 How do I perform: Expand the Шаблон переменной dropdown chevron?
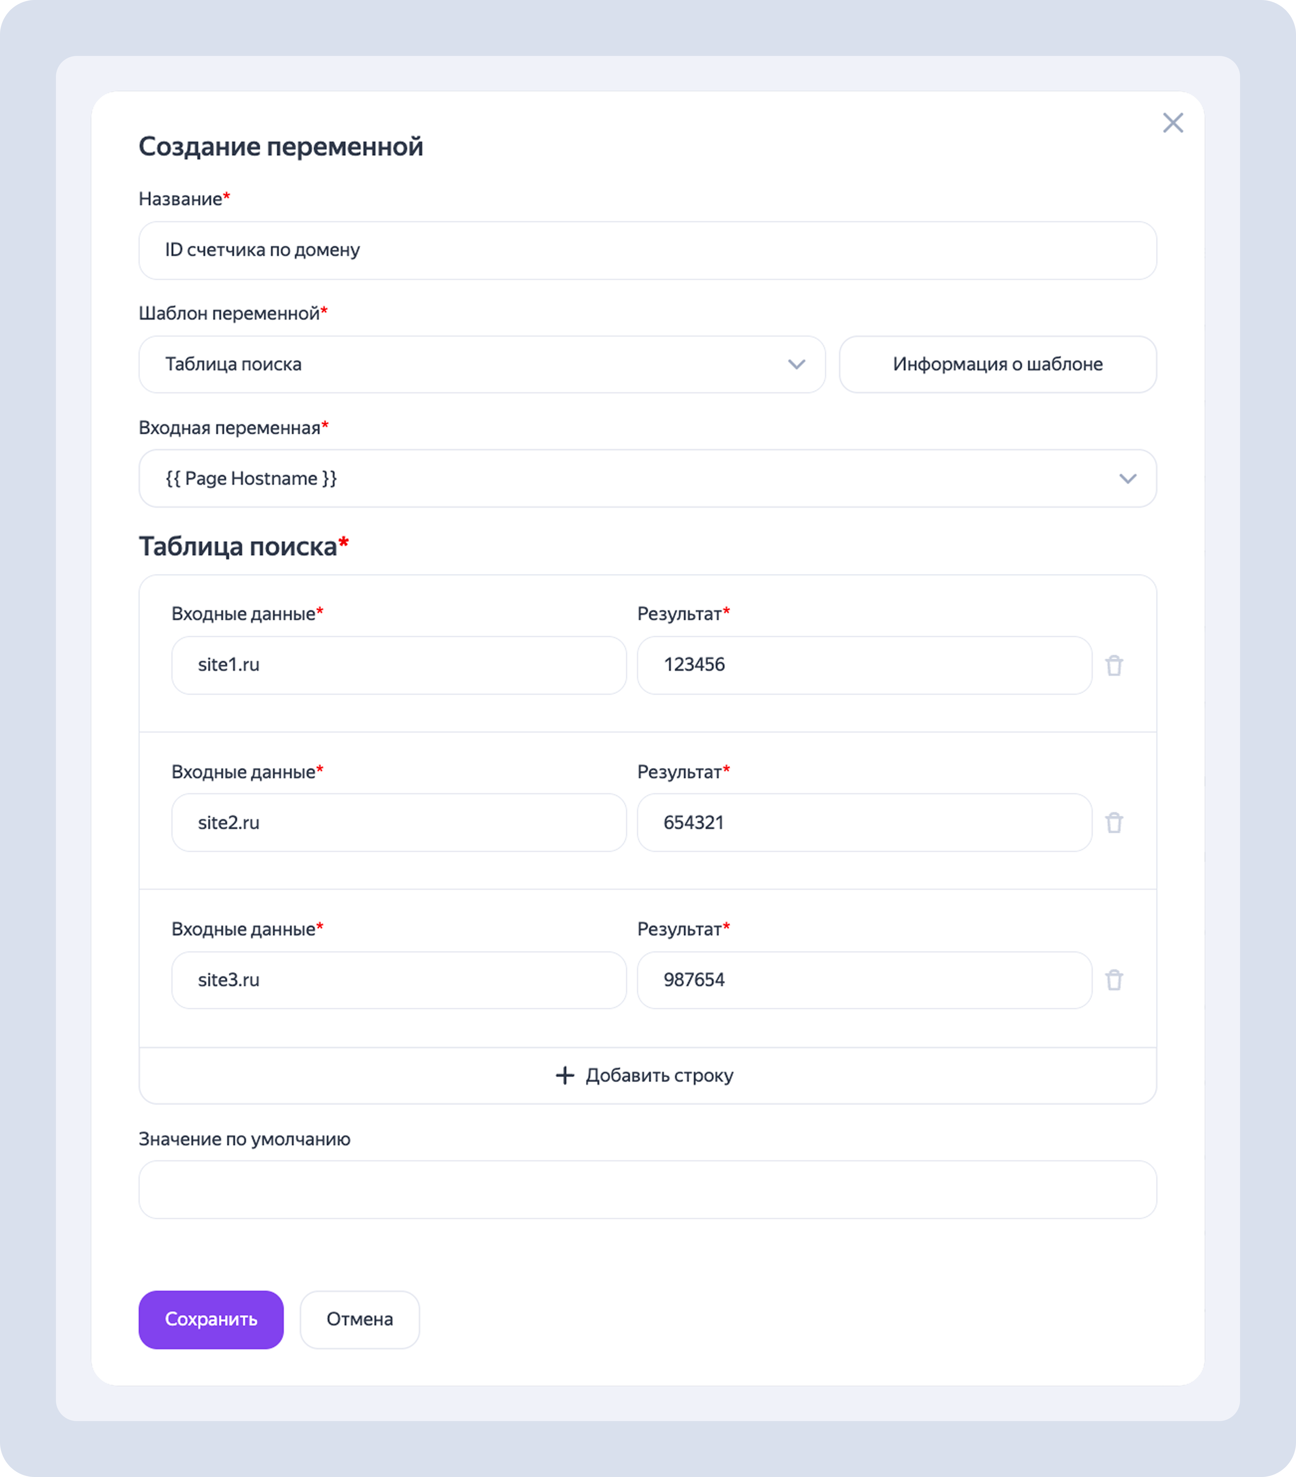[x=796, y=364]
